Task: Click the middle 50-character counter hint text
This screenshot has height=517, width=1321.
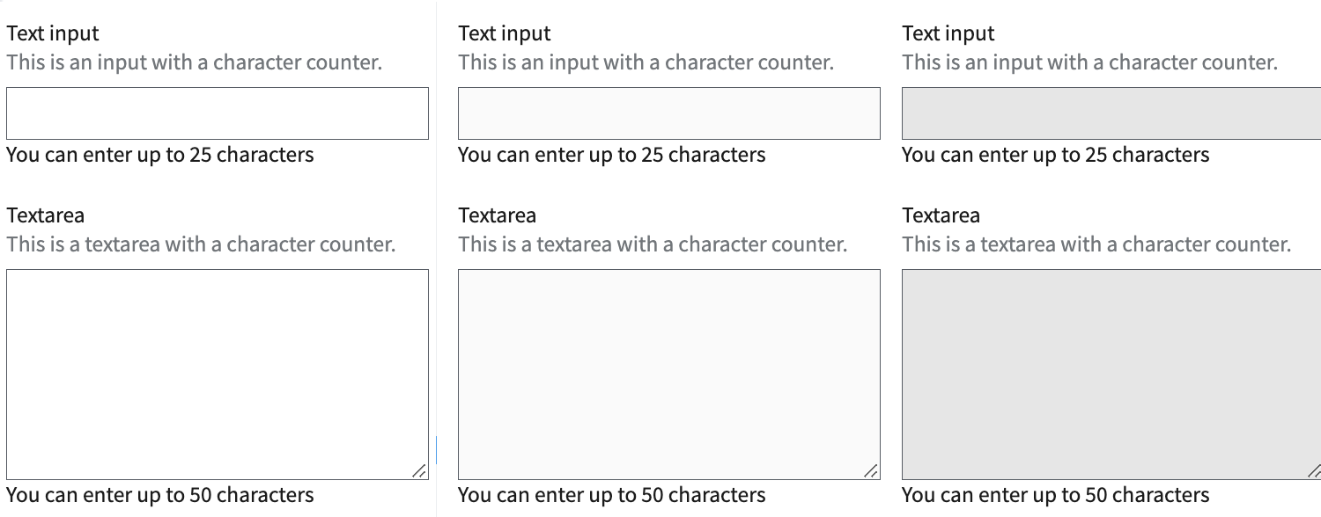Action: click(612, 495)
